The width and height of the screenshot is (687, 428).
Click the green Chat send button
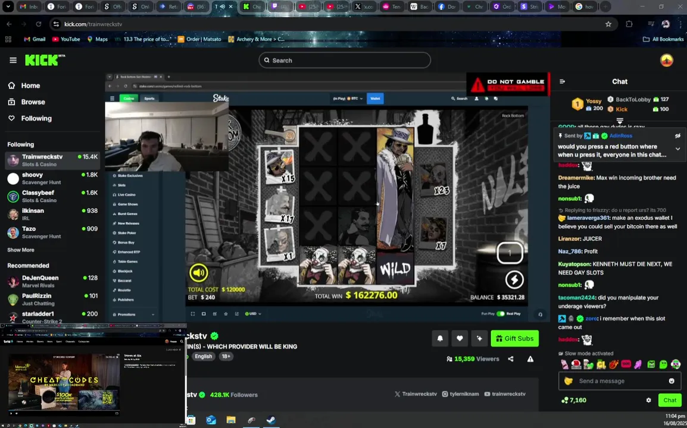[x=670, y=400]
